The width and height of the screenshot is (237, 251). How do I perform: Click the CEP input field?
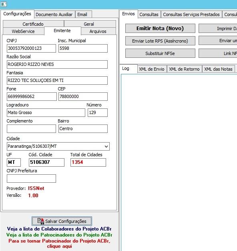(x=83, y=96)
